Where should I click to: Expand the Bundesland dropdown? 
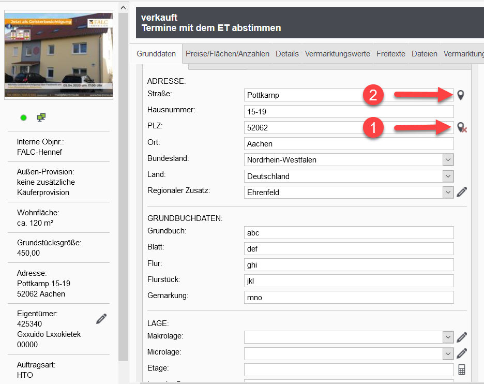coord(448,160)
